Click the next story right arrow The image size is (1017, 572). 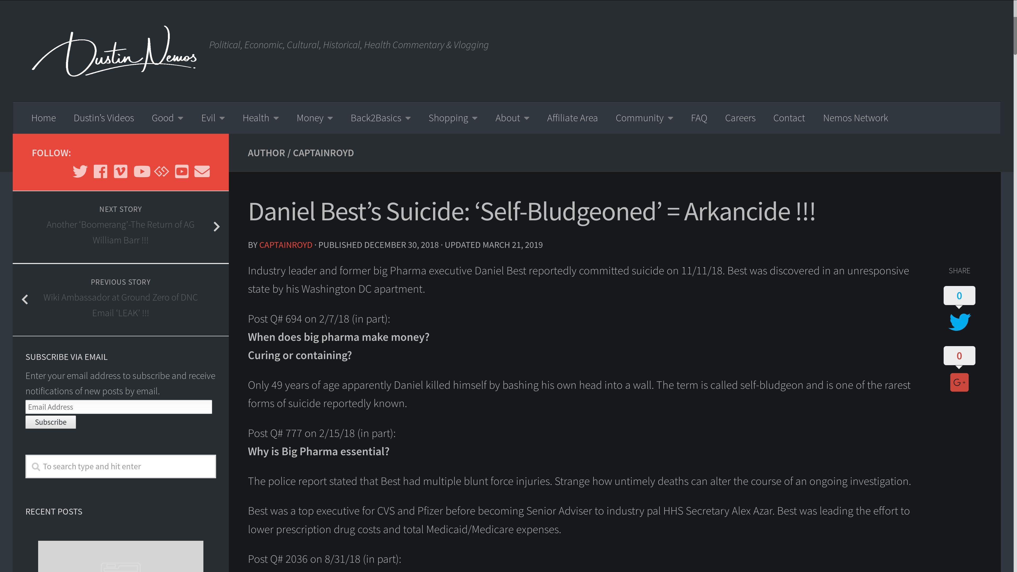(216, 227)
